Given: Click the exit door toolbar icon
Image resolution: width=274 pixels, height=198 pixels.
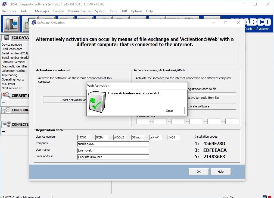Looking at the screenshot, I should pos(11,24).
